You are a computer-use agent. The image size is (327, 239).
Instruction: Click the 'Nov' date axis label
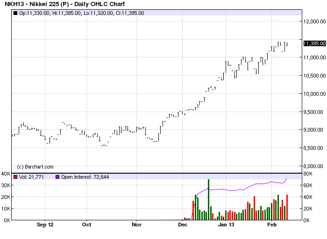136,225
